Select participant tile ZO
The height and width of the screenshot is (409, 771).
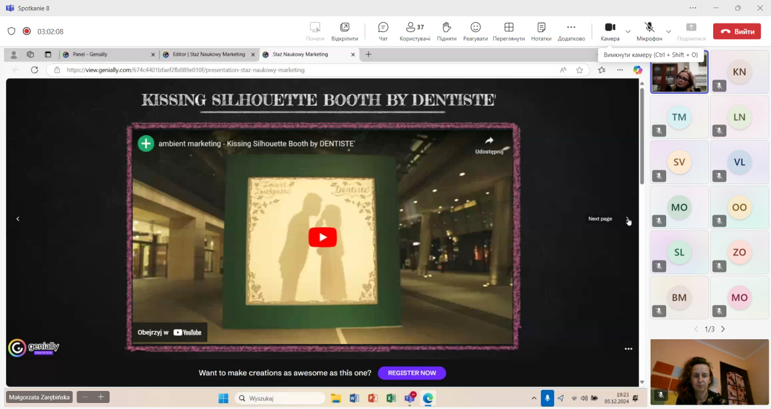point(740,253)
